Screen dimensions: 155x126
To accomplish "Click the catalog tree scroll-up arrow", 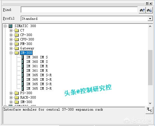I will 150,27.
